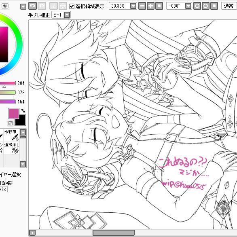Reset the canvas rotation with the square button
This screenshot has width=237, height=237.
pyautogui.click(x=214, y=6)
